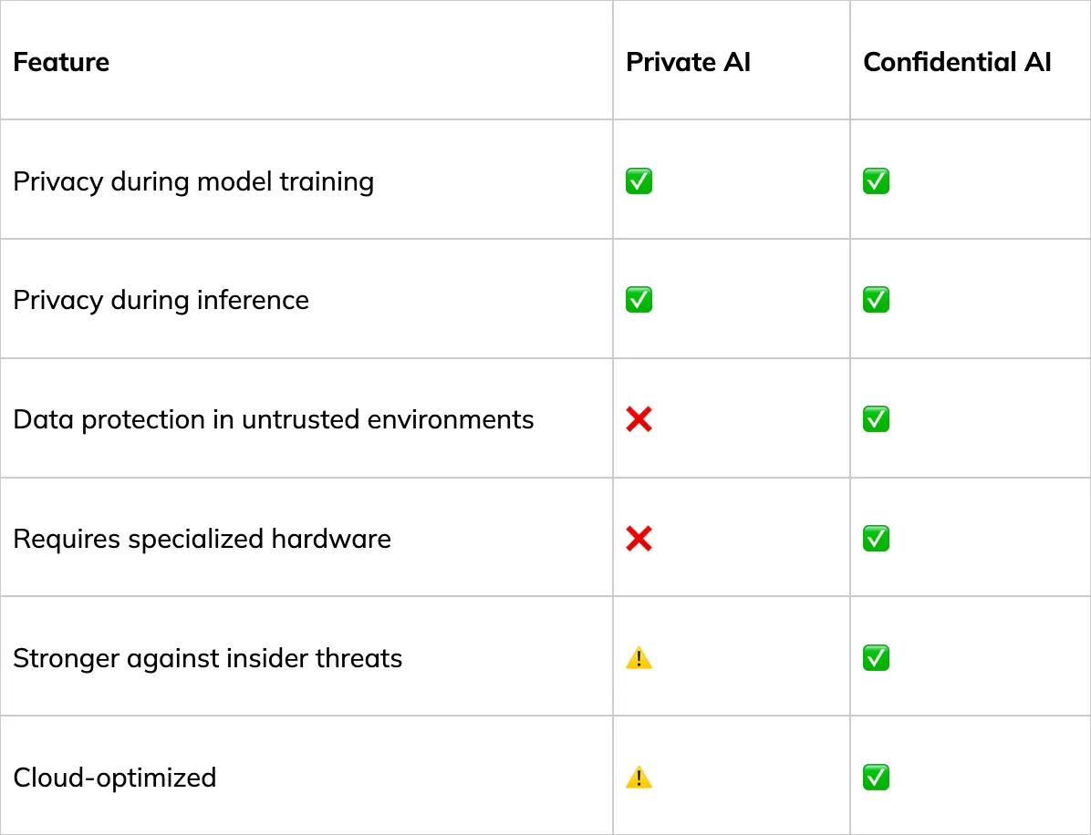Select Private AI checkmark for privacy during inference
Viewport: 1091px width, 835px height.
tap(639, 300)
